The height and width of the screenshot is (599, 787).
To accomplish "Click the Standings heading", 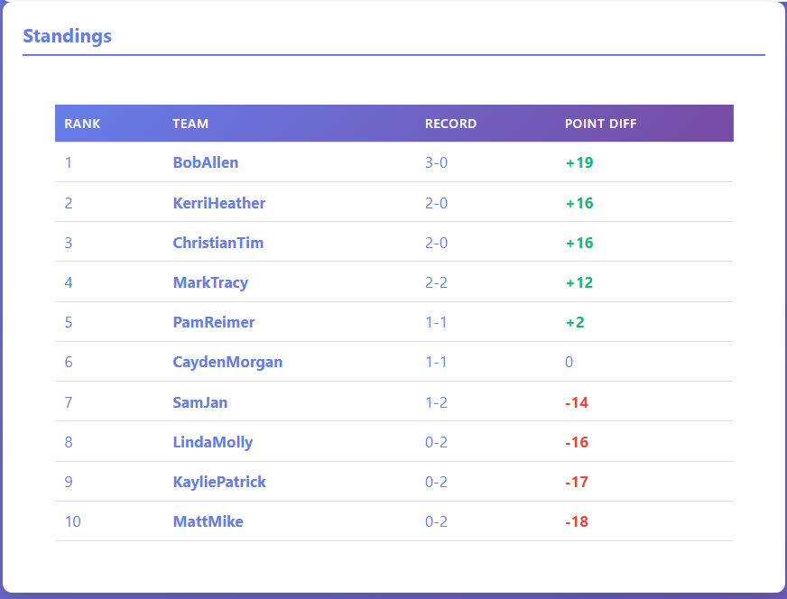I will point(67,36).
